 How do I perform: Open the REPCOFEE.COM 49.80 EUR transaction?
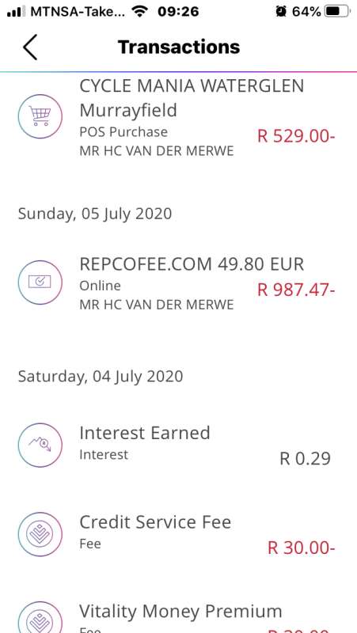pos(179,282)
